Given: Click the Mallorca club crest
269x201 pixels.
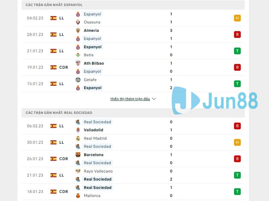Looking at the screenshot, I should pos(77,196).
